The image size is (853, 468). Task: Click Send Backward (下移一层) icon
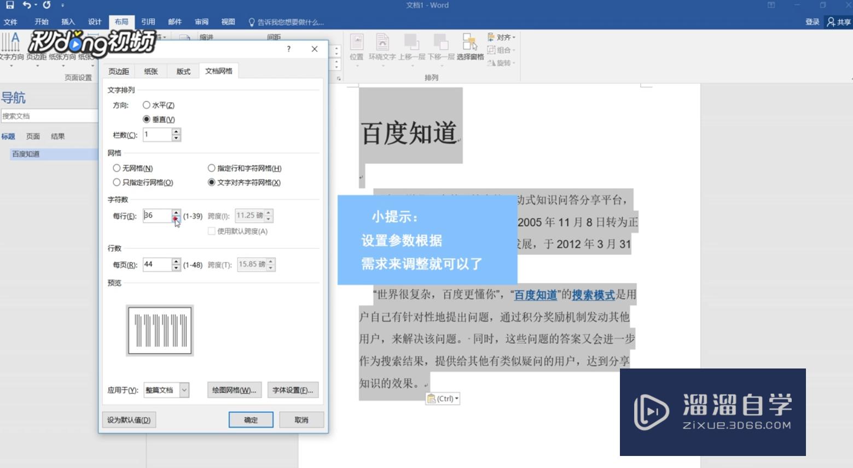pyautogui.click(x=441, y=47)
